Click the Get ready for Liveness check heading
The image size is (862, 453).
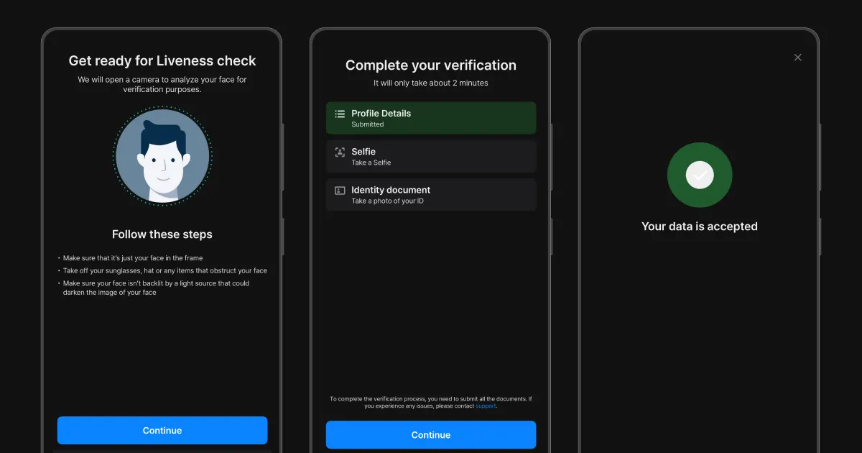(x=162, y=61)
